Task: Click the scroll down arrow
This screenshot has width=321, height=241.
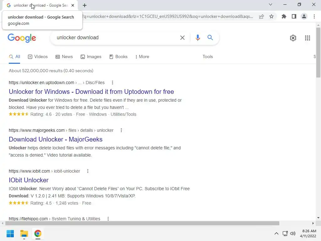Action: (x=318, y=218)
